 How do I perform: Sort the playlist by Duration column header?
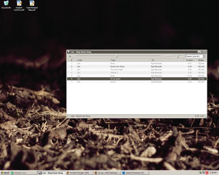coord(189,60)
